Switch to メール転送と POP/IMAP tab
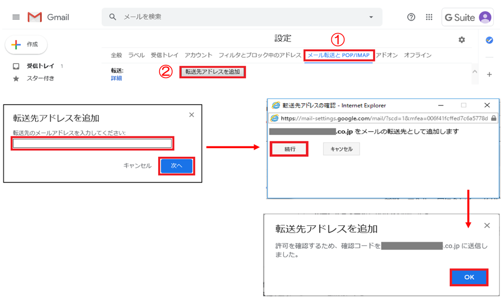 tap(339, 55)
